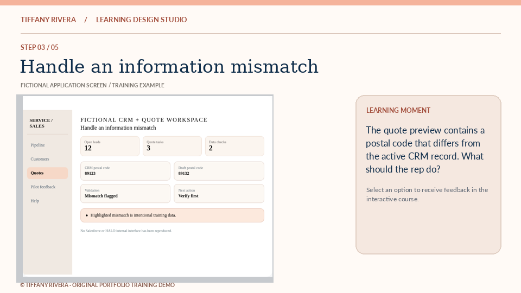The width and height of the screenshot is (521, 293).
Task: Click the LEARNING MOMENT heading
Action: pos(398,110)
